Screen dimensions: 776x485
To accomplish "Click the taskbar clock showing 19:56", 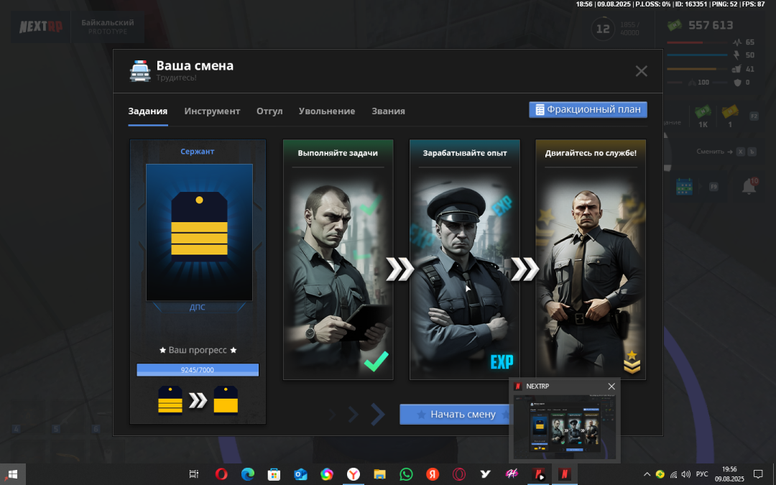I will pos(729,474).
